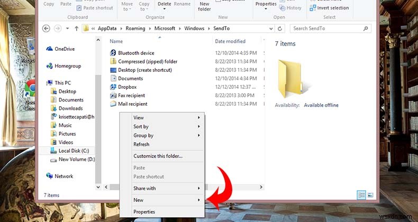Select Compressed (zipped) folder item

click(144, 61)
